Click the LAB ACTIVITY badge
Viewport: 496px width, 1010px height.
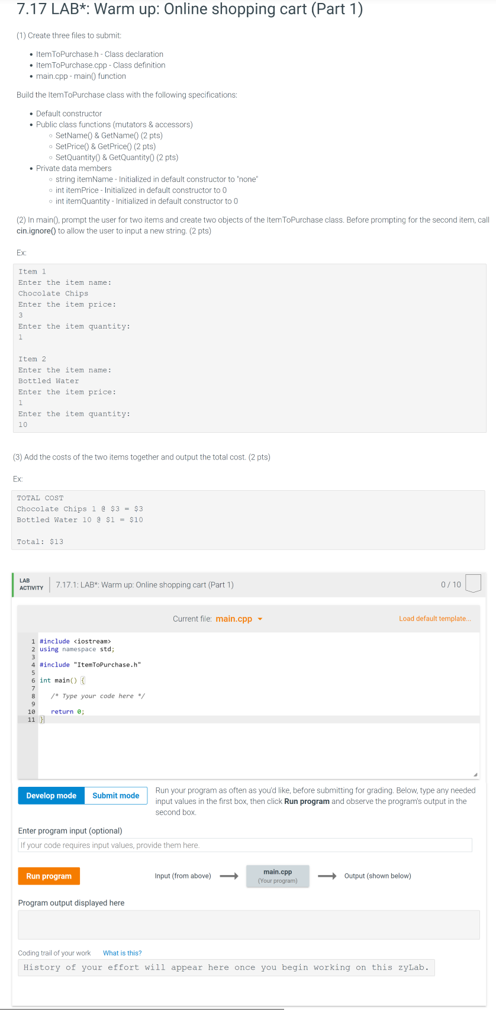coord(31,584)
